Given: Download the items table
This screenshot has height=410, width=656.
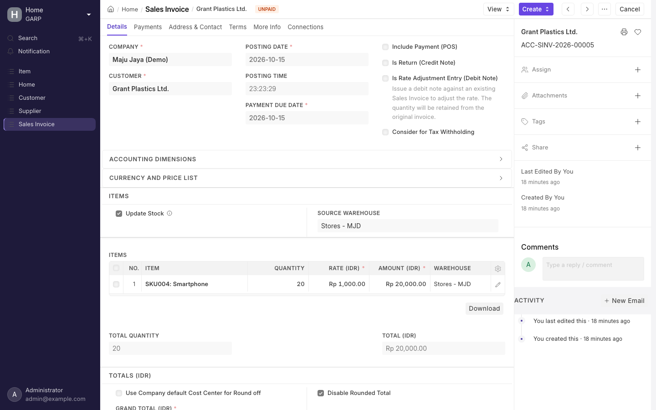Looking at the screenshot, I should (x=484, y=308).
